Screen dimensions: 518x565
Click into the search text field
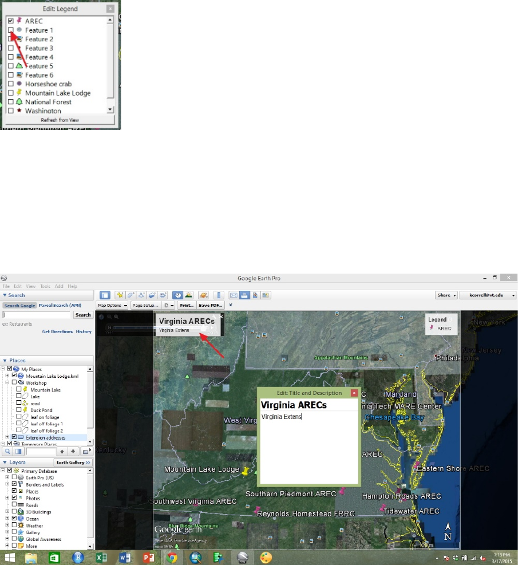tap(37, 315)
